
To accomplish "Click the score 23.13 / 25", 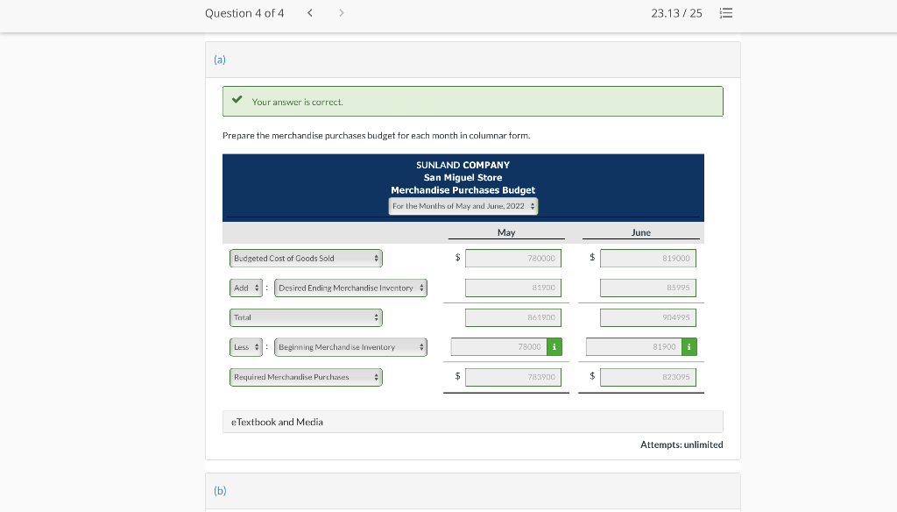I will click(676, 13).
